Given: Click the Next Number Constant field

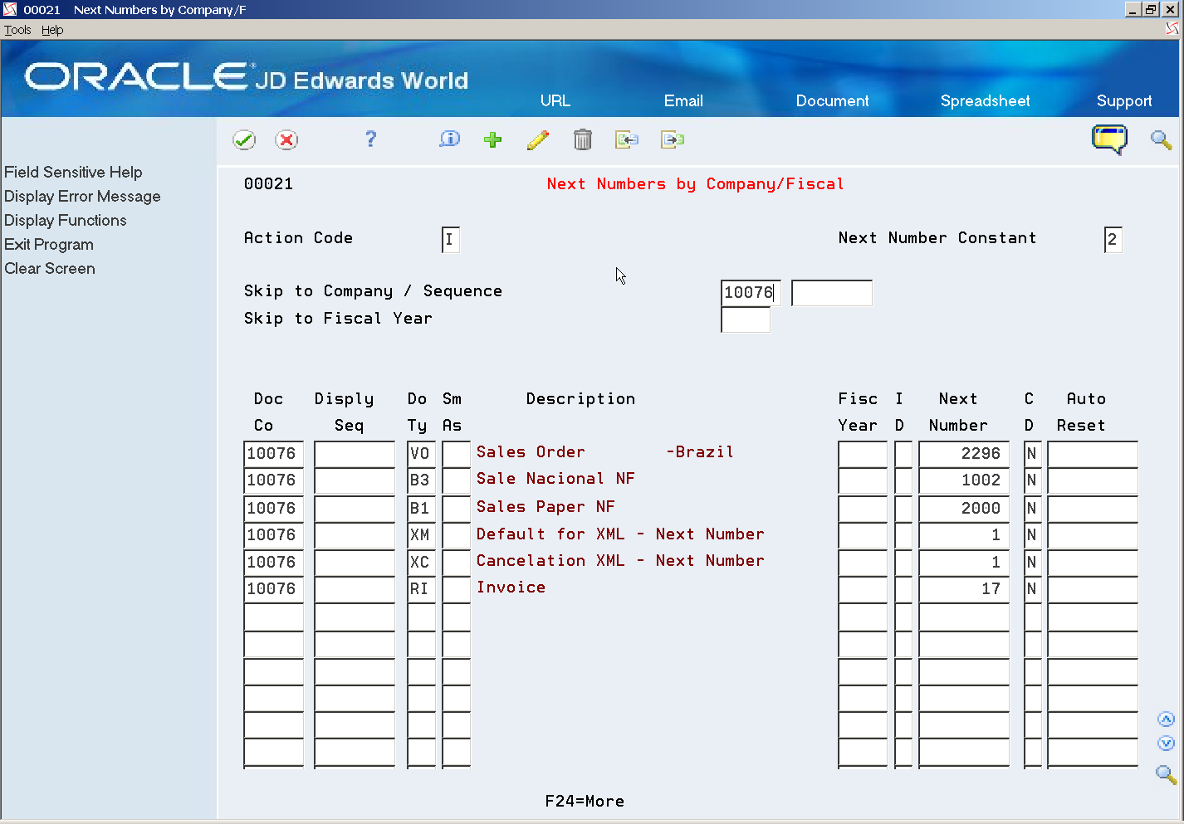Looking at the screenshot, I should point(1113,240).
